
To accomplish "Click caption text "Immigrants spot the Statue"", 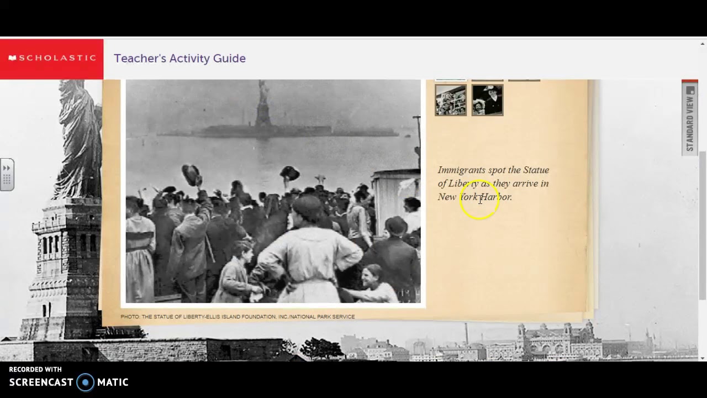I will [x=493, y=170].
